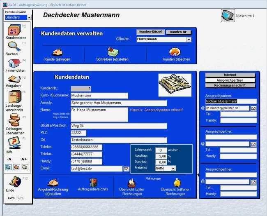Expand the Profilauswahl Standard dropdown

click(x=29, y=17)
